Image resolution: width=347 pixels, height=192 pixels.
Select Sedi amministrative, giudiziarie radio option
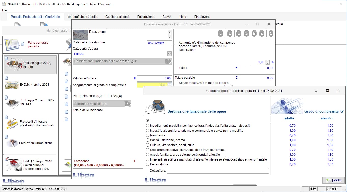(148, 150)
